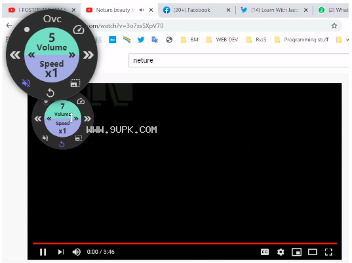Open RxJS bookmarks folder

pyautogui.click(x=256, y=40)
